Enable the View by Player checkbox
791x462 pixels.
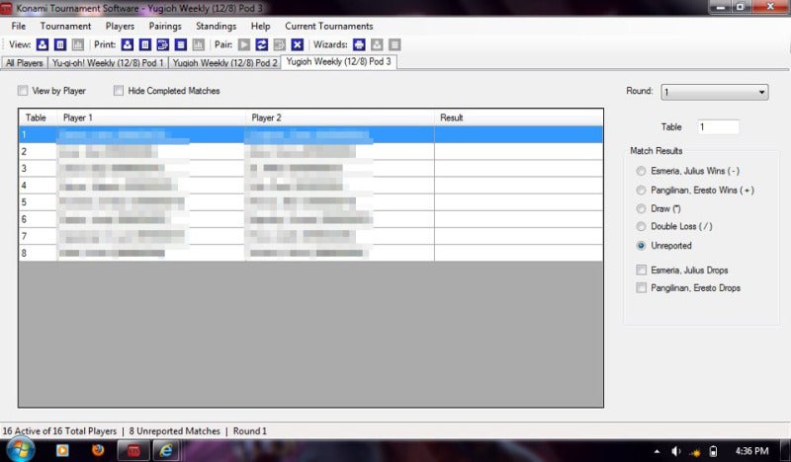[23, 91]
